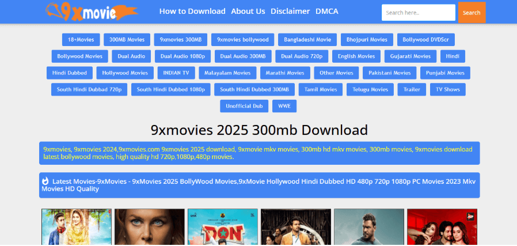This screenshot has width=517, height=246.
Task: Open South Hindi Dubbad 720p category
Action: (x=89, y=89)
